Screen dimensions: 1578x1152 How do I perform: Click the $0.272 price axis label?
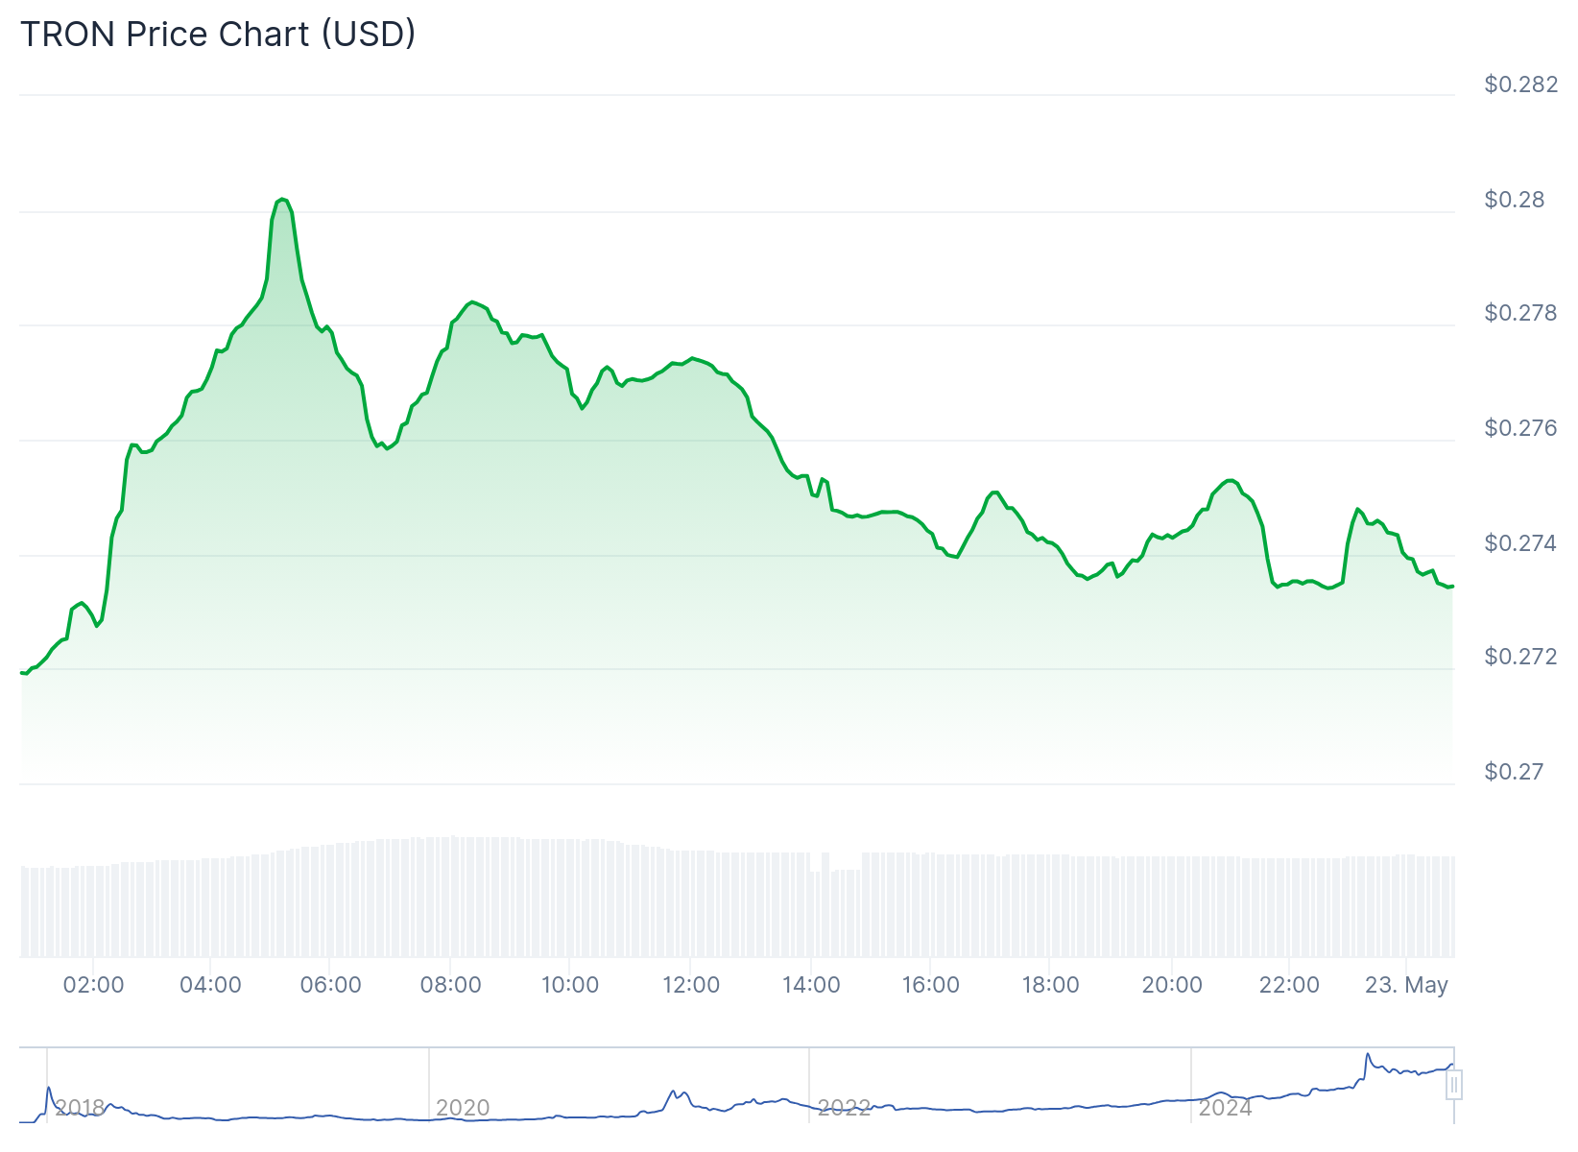point(1521,657)
